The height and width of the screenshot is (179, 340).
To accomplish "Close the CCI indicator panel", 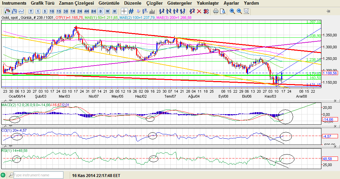I will (x=335, y=126).
